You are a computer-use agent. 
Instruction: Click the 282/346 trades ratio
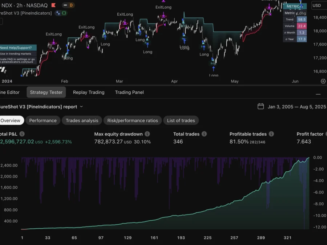[257, 142]
